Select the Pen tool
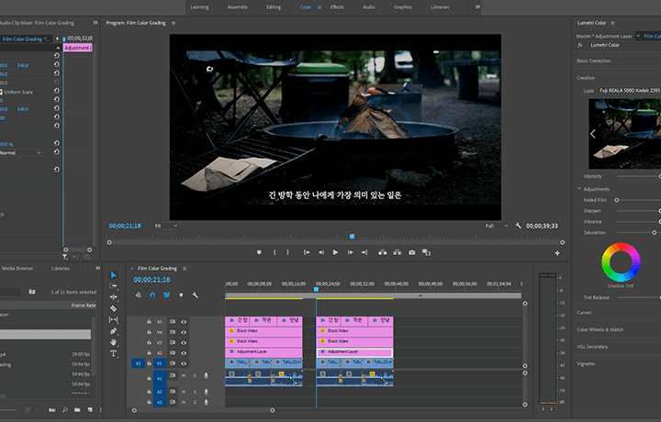The image size is (661, 422). point(114,331)
